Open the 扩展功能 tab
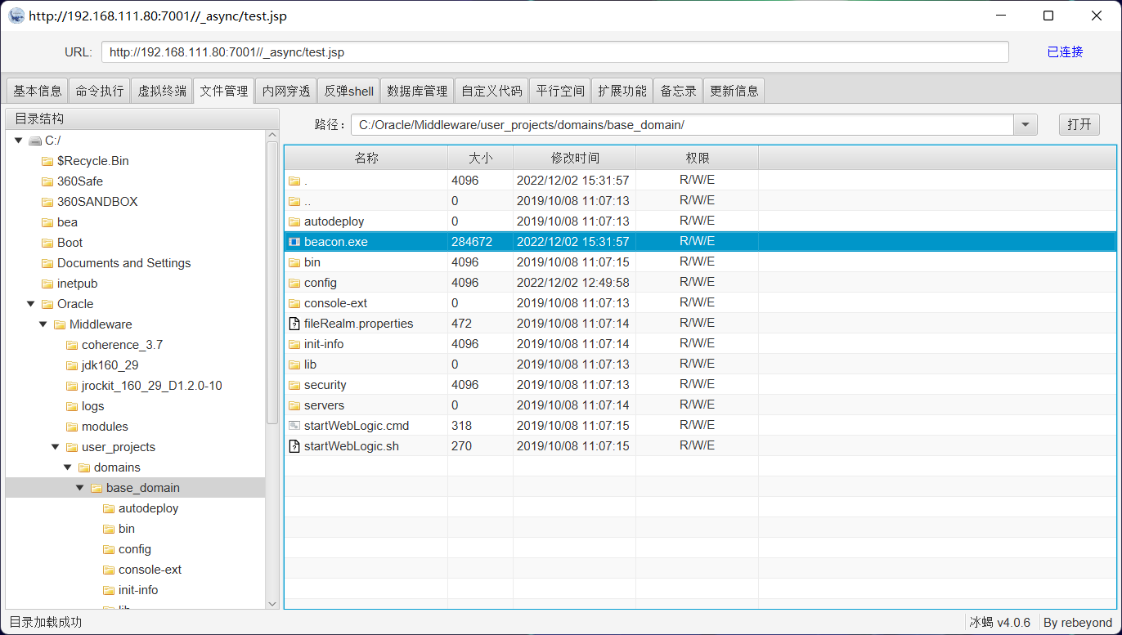 (x=622, y=91)
